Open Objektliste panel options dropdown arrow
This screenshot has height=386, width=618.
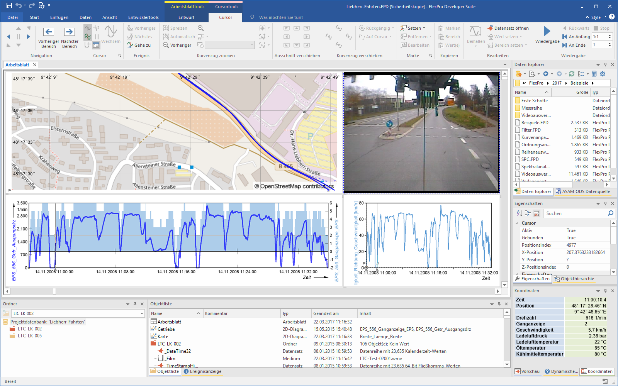(492, 304)
